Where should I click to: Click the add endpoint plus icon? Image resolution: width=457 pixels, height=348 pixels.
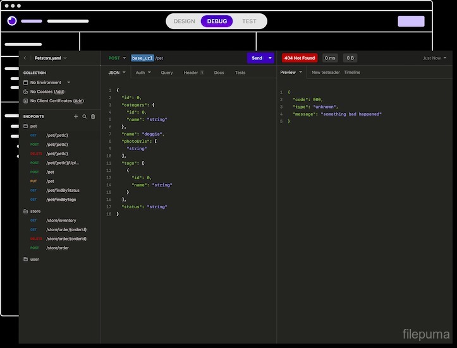76,116
